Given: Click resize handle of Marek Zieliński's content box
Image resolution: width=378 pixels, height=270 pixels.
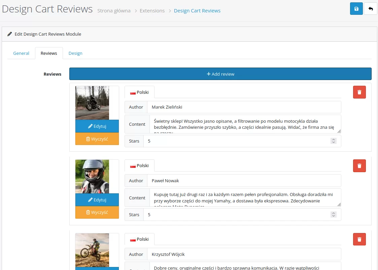Looking at the screenshot, I should pyautogui.click(x=339, y=131).
